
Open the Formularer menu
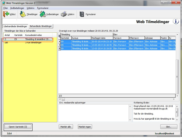(43, 8)
